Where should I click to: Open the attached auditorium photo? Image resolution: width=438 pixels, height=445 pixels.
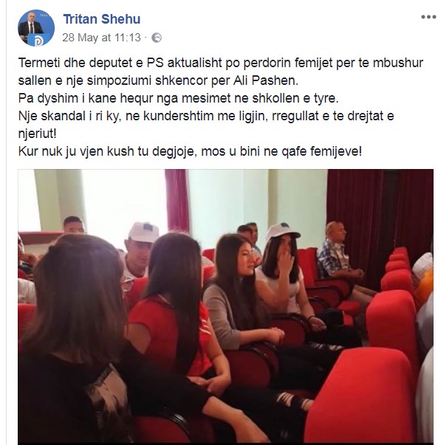click(x=225, y=307)
